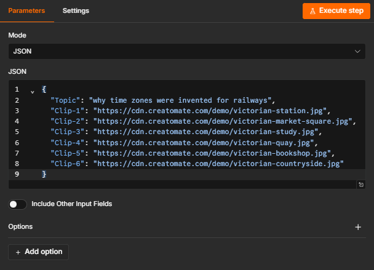Click the plus icon next to Options

coord(358,227)
